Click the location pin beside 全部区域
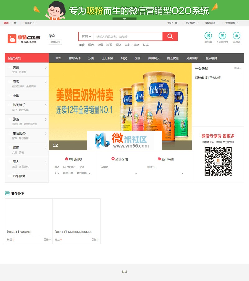The height and width of the screenshot is (281, 249). (x=113, y=159)
